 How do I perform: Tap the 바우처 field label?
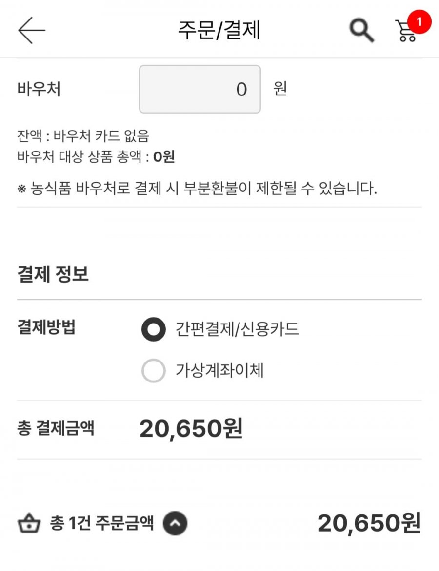39,90
